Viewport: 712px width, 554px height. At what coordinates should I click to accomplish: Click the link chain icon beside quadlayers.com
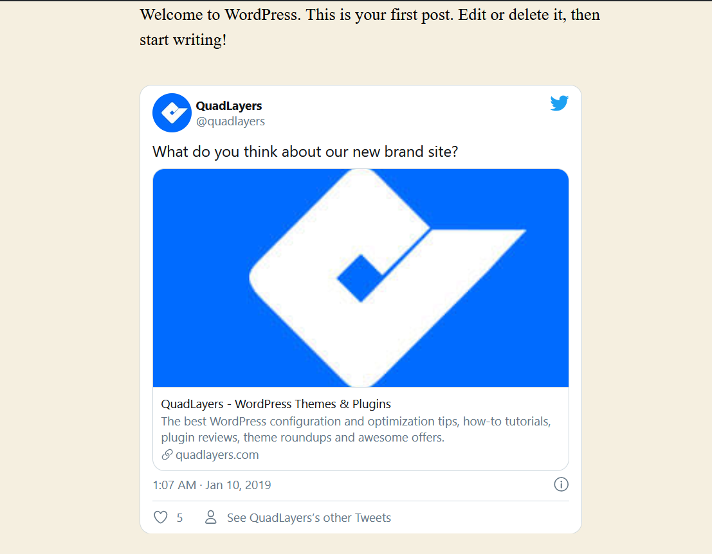[167, 454]
